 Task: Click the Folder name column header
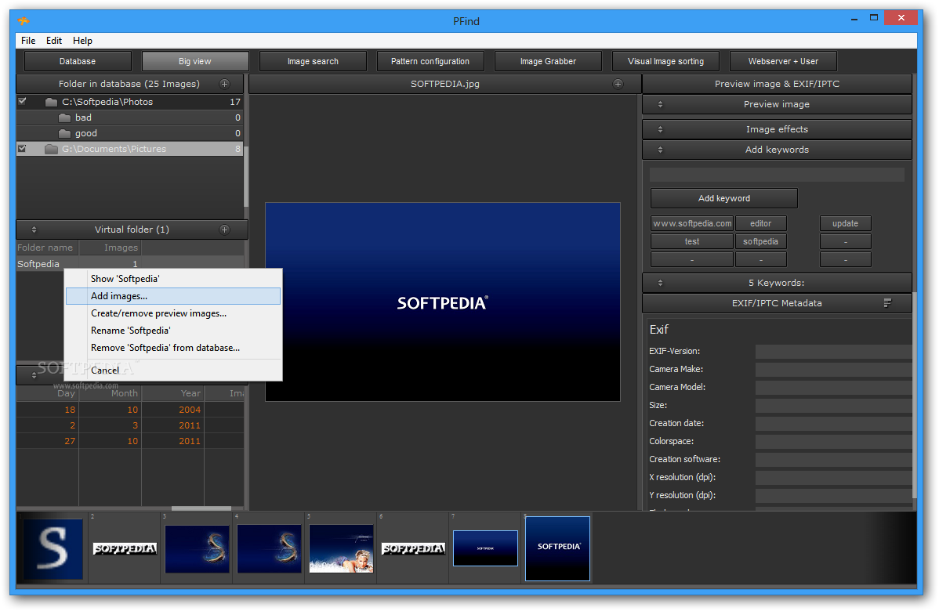point(47,248)
